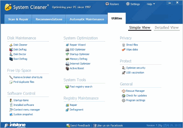Click the Remove broken shortcuts icon

11,77
